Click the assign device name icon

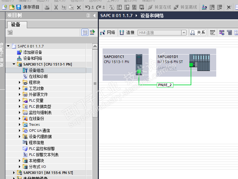pyautogui.click(x=212, y=32)
